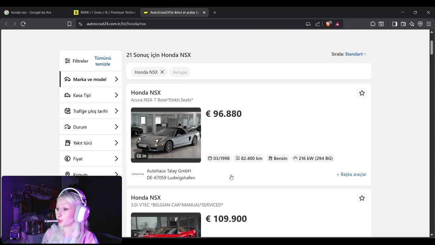Expand the Yakıt türü filter
Image resolution: width=435 pixels, height=245 pixels.
[x=91, y=143]
